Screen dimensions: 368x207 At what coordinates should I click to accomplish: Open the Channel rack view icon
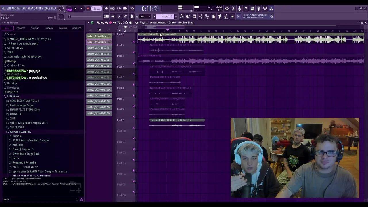[x=194, y=16]
